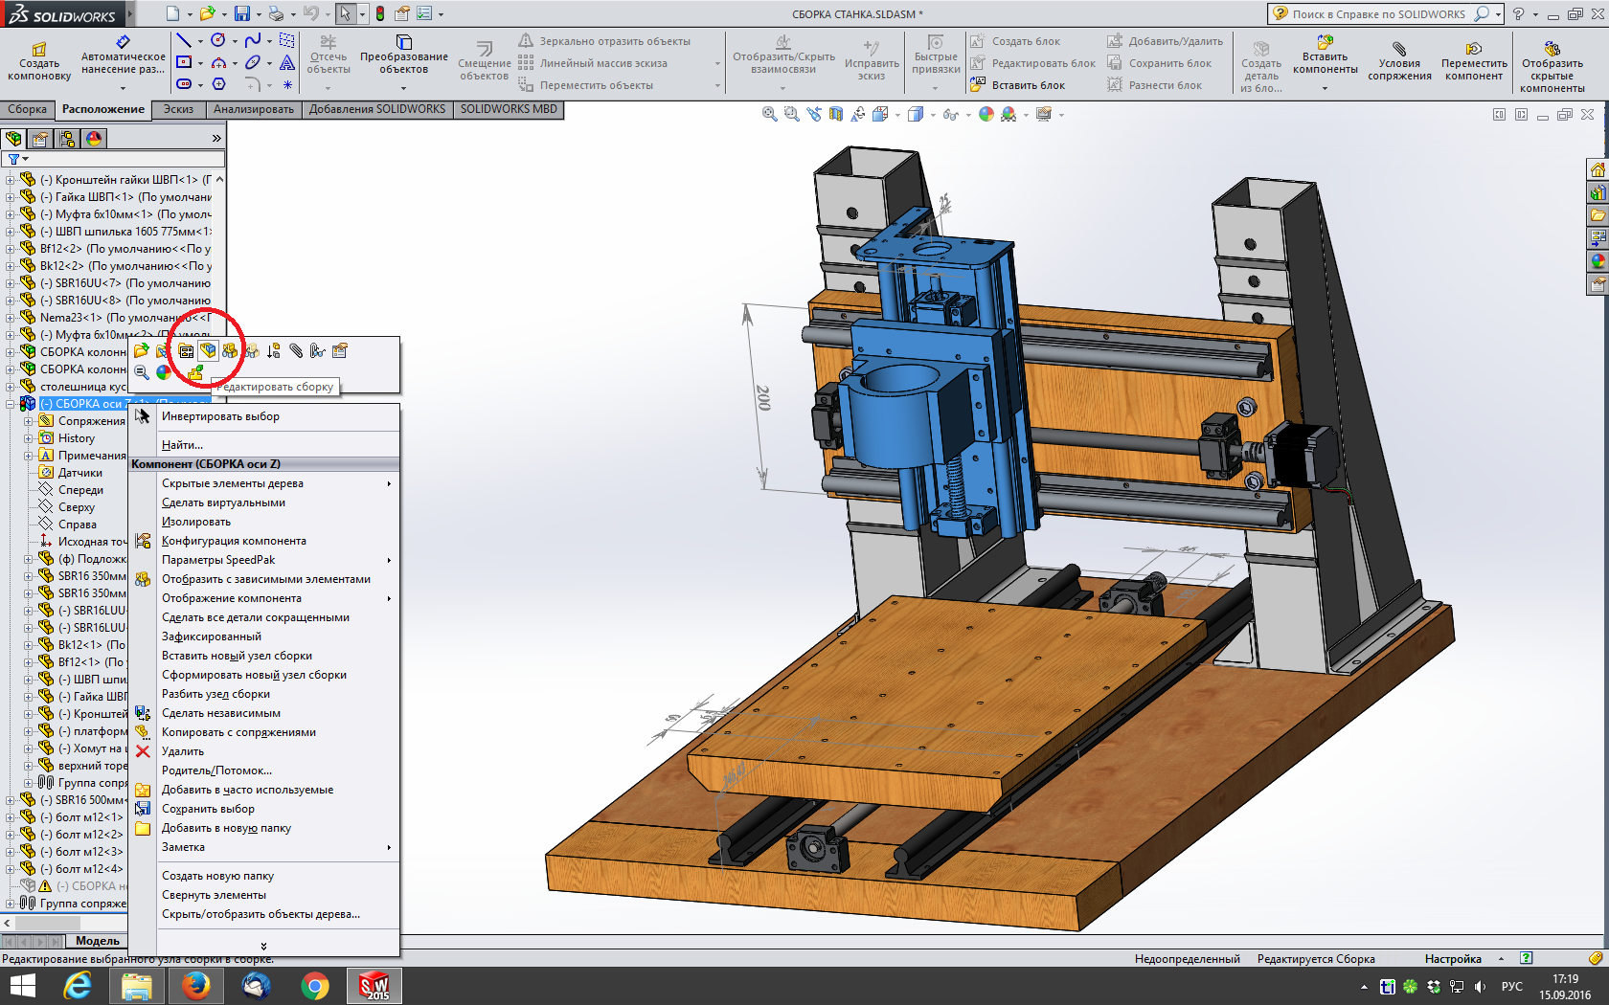Click the Edit Appearance color ball icon

tap(986, 114)
